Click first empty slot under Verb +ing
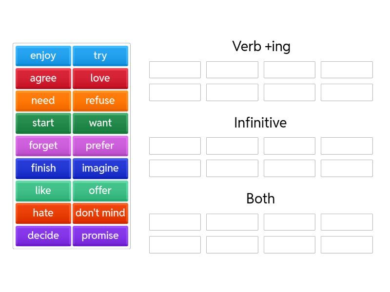390x292 pixels. [175, 70]
